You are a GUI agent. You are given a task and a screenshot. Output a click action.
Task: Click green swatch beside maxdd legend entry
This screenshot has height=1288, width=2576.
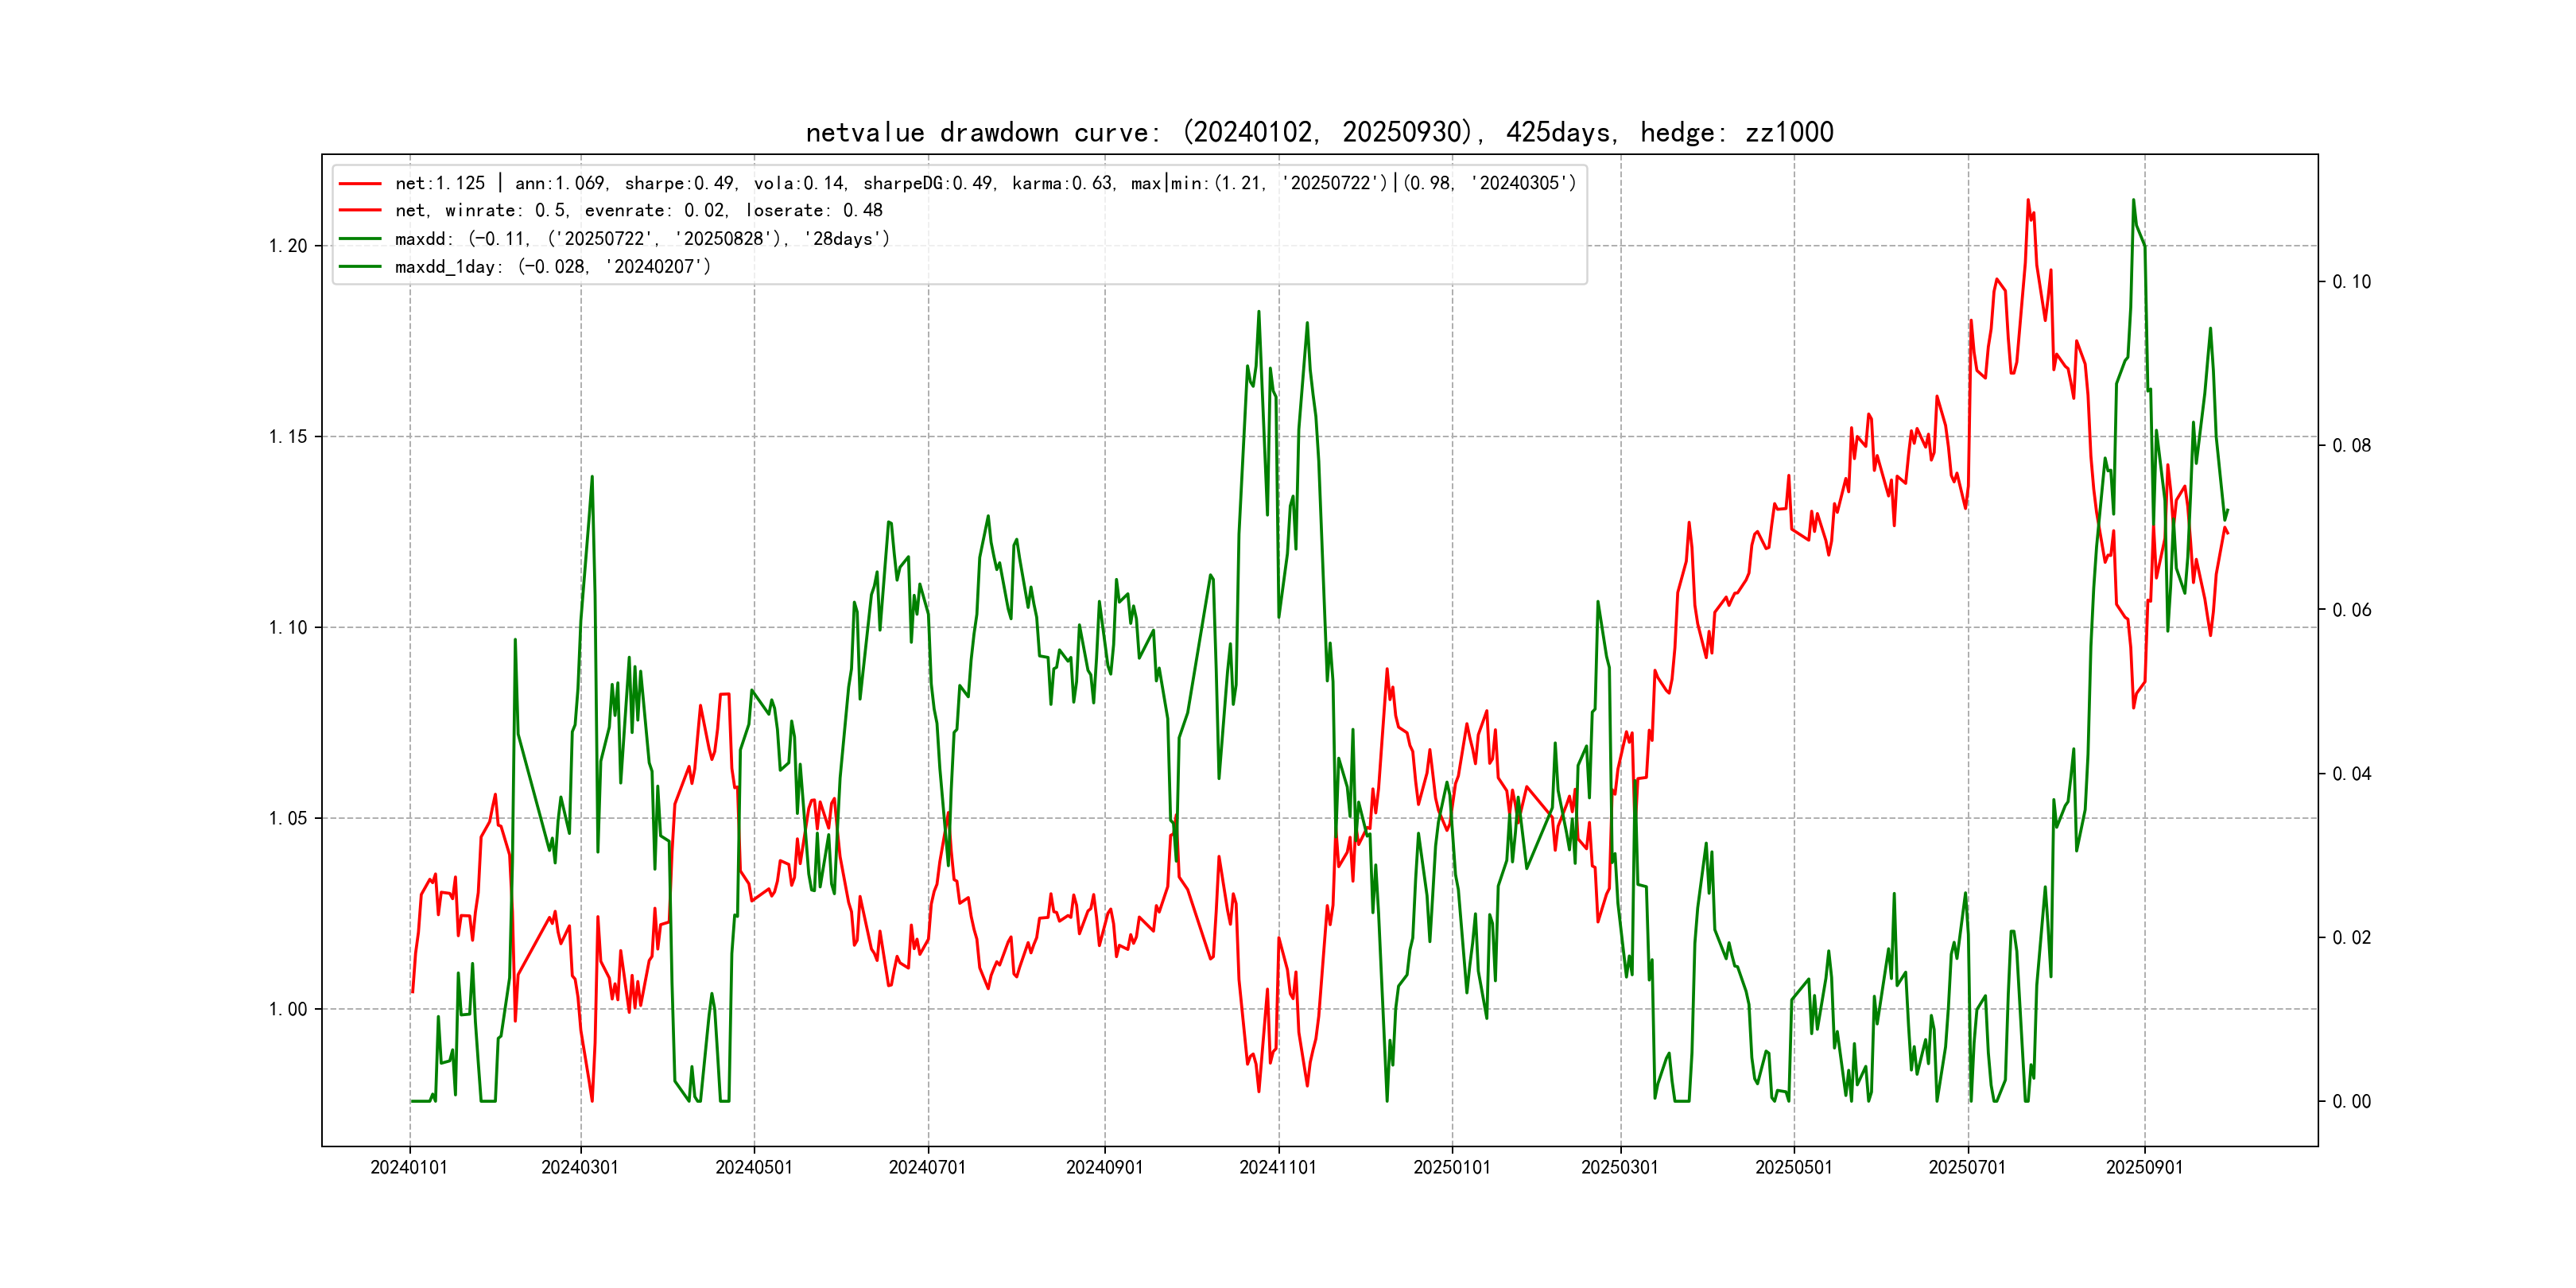point(360,238)
